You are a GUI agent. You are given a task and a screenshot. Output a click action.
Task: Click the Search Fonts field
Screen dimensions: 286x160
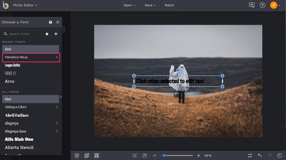tap(22, 34)
